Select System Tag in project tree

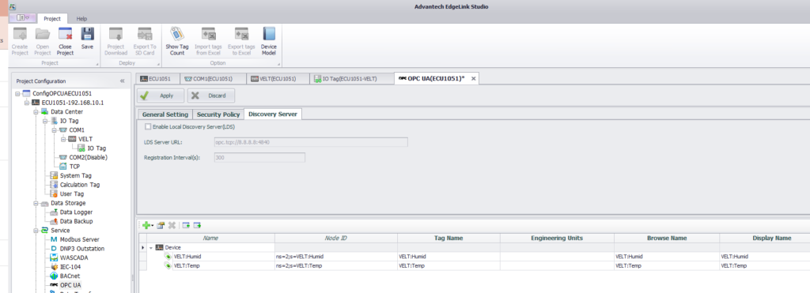[x=75, y=175]
